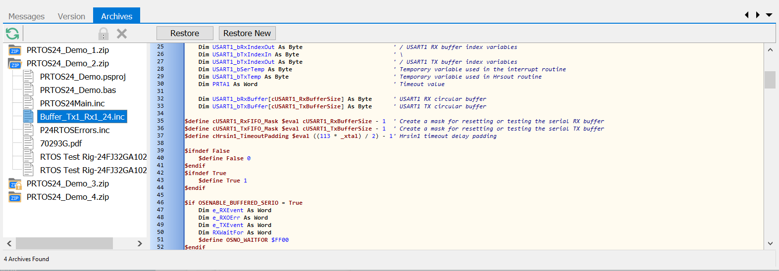Click the 70293G.pdf document icon

click(29, 143)
